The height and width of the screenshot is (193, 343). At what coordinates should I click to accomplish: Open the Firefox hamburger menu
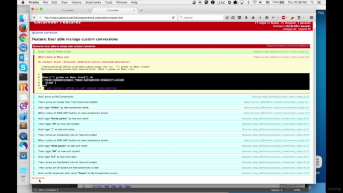[x=311, y=18]
